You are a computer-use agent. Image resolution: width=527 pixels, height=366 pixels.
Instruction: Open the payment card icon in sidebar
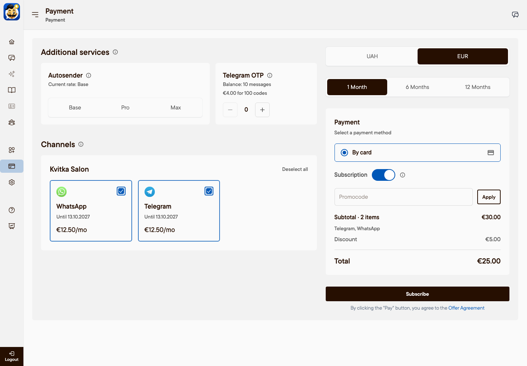[x=12, y=166]
